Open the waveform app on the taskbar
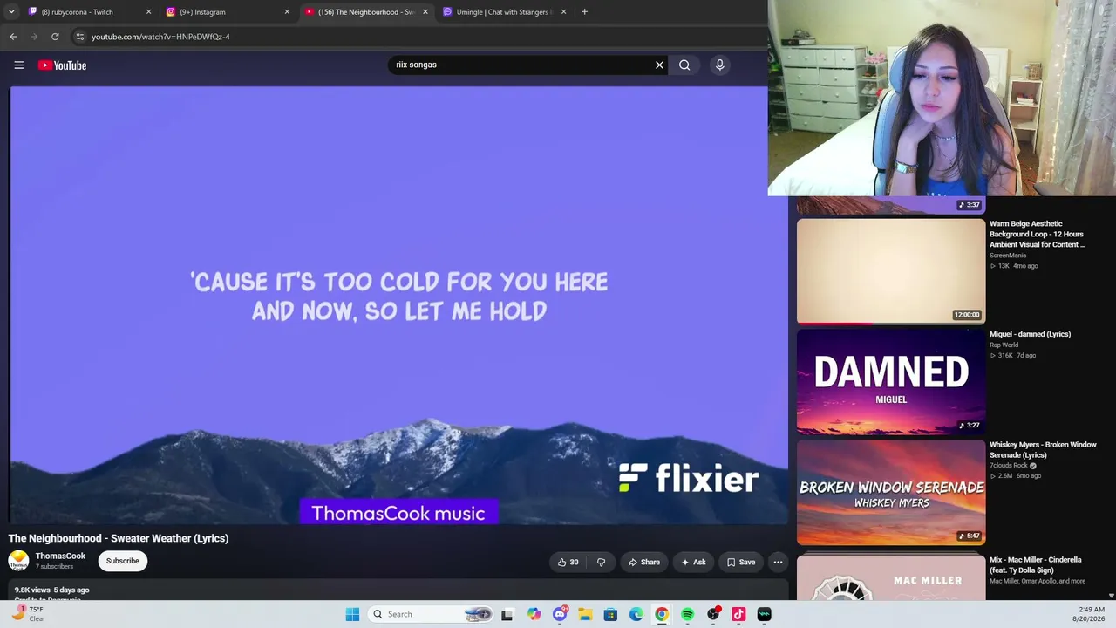This screenshot has width=1116, height=628. tap(764, 614)
